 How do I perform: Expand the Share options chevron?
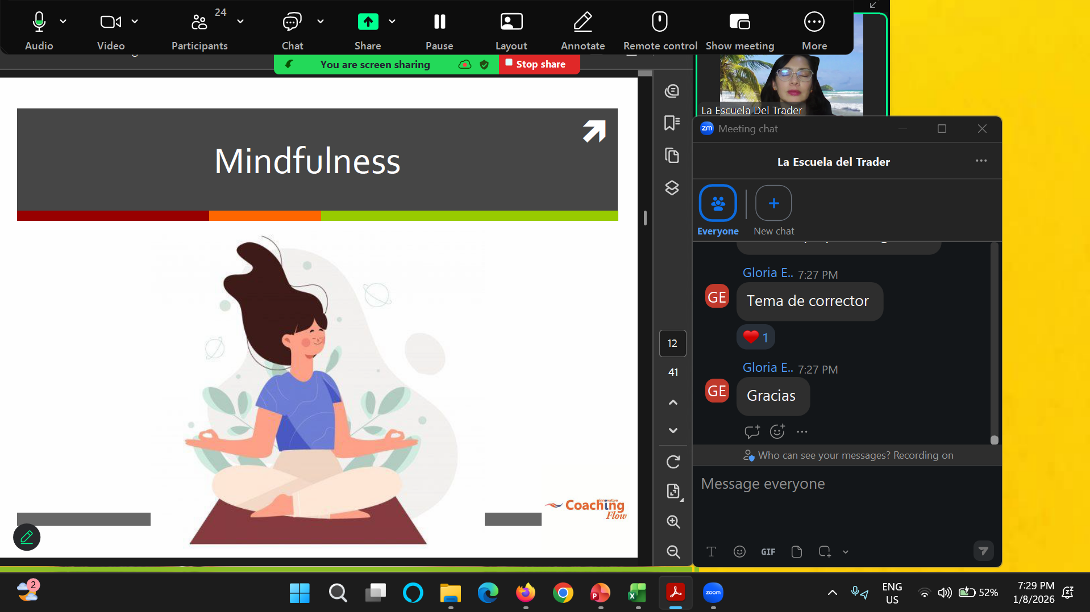pos(392,22)
